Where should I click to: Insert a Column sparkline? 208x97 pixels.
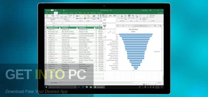click(x=122, y=17)
